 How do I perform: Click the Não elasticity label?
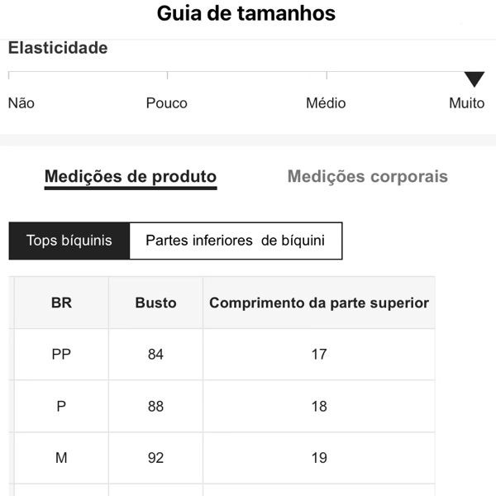tap(21, 103)
